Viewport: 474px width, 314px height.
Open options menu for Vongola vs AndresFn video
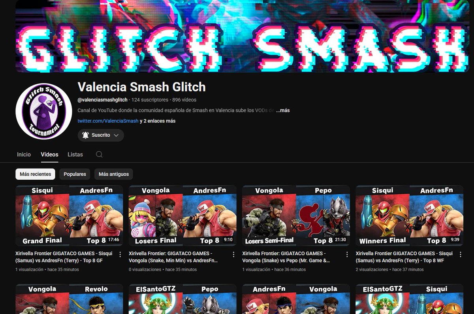pos(233,255)
